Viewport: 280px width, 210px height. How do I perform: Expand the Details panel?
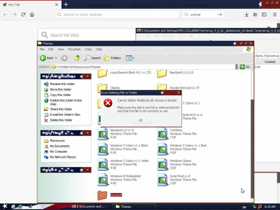[x=88, y=170]
